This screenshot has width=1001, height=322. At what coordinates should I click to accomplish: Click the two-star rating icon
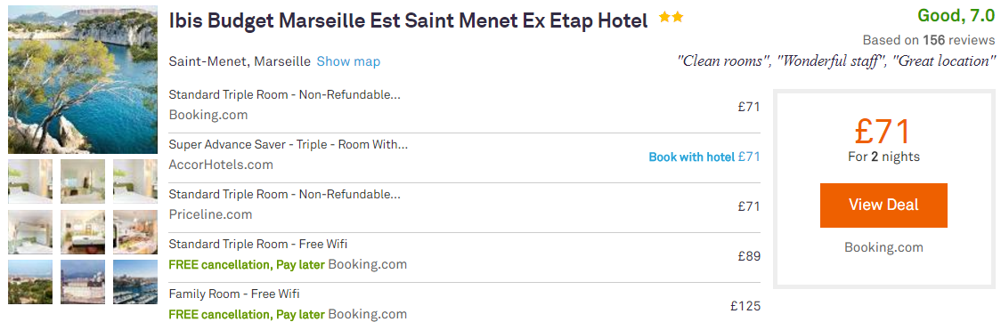tap(671, 18)
